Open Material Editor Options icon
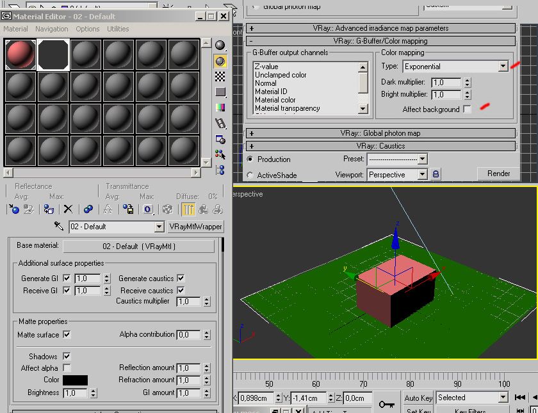The image size is (538, 413). point(220,139)
